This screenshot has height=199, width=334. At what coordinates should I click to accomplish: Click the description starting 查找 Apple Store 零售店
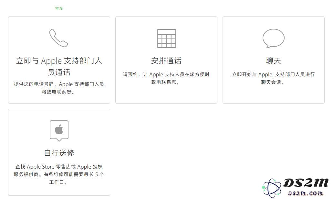tap(59, 174)
